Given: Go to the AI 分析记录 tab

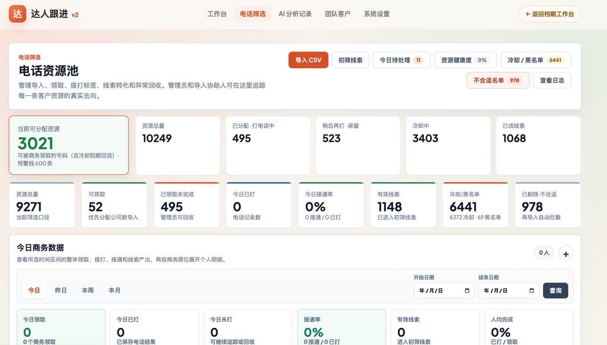Looking at the screenshot, I should click(x=295, y=14).
